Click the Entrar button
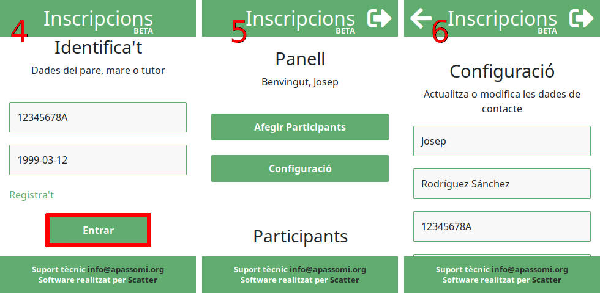The image size is (600, 293). pos(99,230)
